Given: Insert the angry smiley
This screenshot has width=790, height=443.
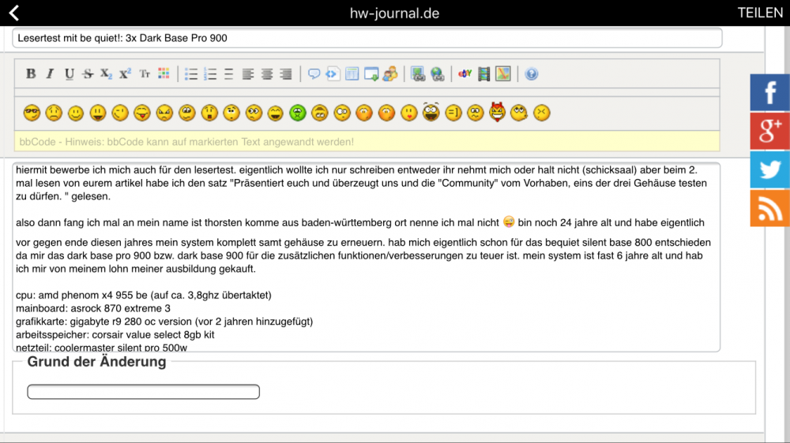Looking at the screenshot, I should (164, 113).
